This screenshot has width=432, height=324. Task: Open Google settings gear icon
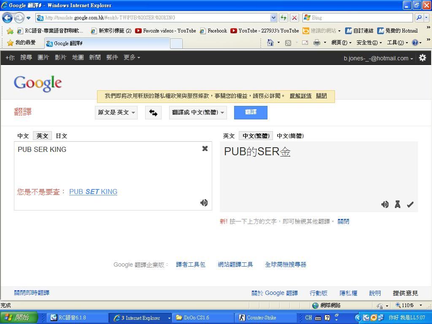(422, 58)
